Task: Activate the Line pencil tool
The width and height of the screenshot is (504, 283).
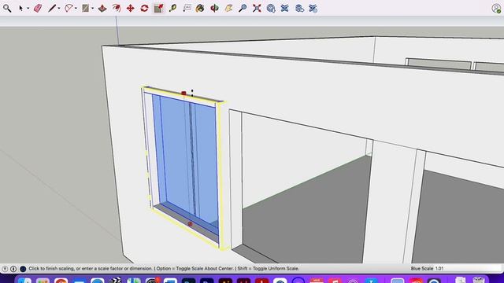Action: pyautogui.click(x=52, y=9)
